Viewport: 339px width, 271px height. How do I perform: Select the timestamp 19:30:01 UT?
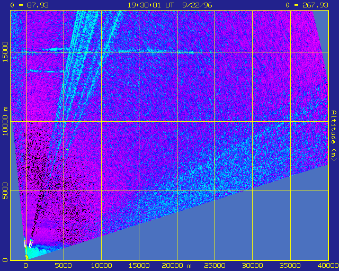(x=150, y=5)
